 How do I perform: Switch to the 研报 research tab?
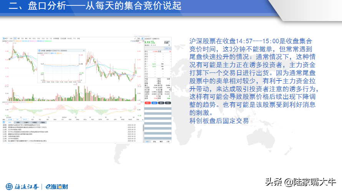click(18, 123)
